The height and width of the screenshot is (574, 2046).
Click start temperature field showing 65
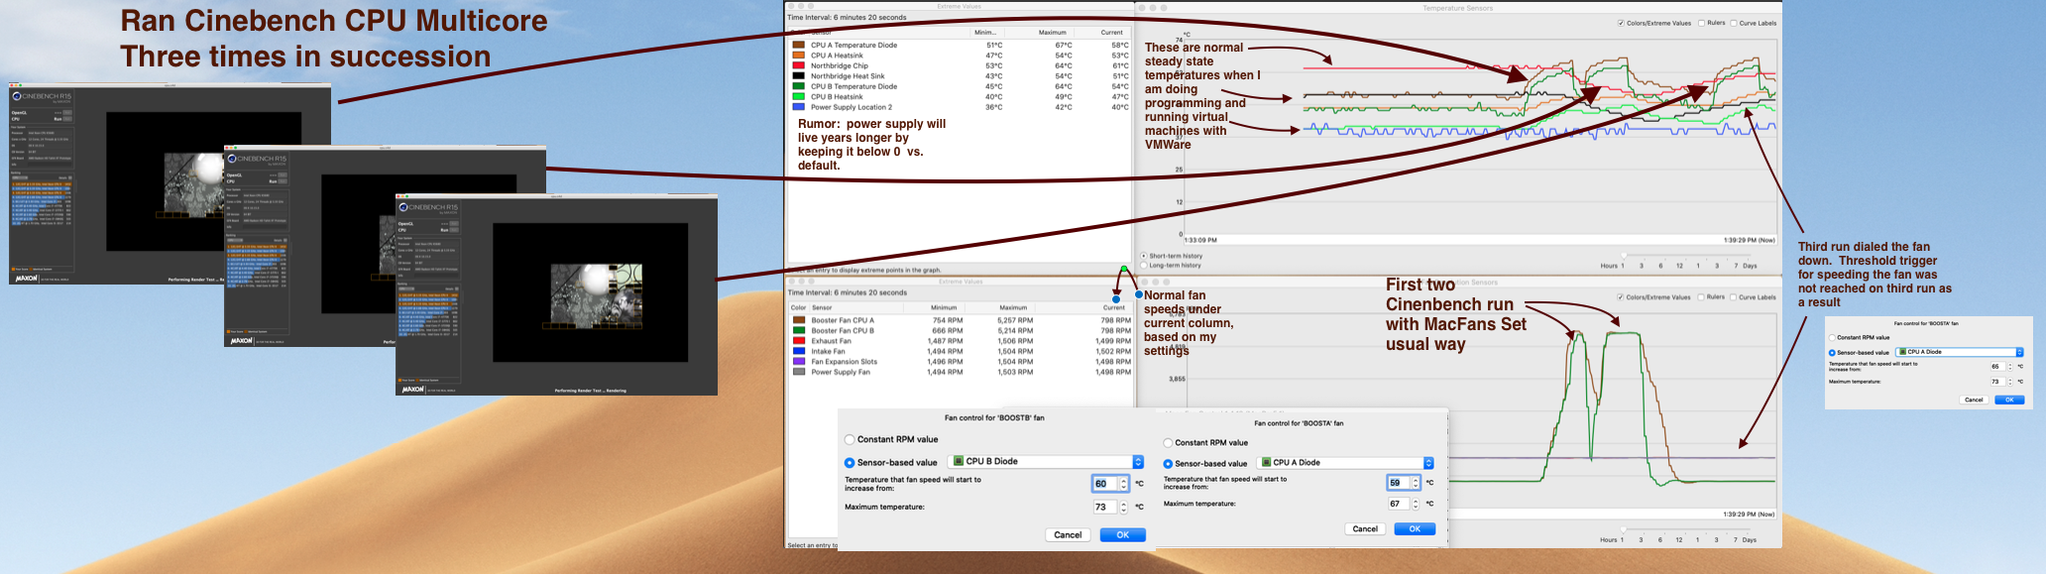[x=1996, y=367]
